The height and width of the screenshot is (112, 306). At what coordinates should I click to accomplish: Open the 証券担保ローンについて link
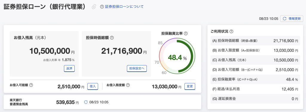pos(124,7)
